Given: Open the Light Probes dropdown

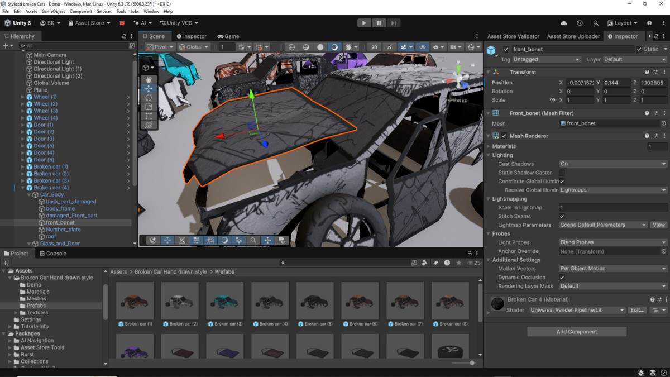Looking at the screenshot, I should coord(613,242).
